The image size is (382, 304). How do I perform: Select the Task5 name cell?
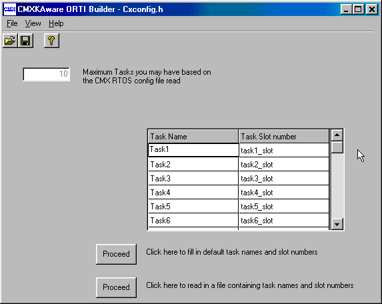click(x=193, y=206)
